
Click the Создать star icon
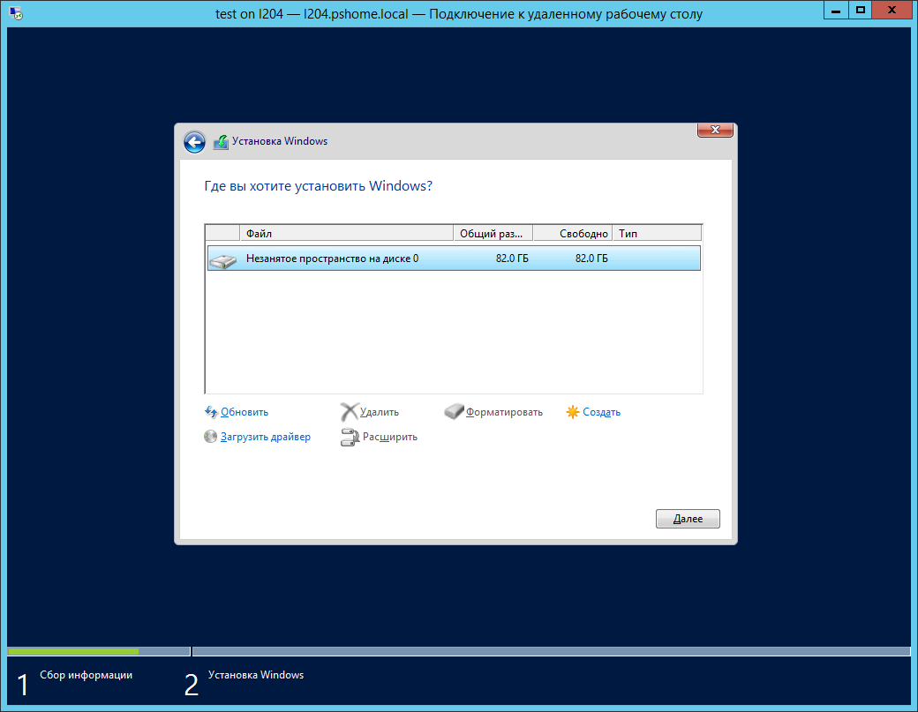click(573, 412)
